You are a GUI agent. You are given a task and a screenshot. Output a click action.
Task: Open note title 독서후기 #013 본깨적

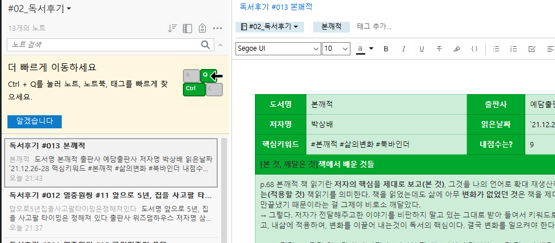[275, 7]
